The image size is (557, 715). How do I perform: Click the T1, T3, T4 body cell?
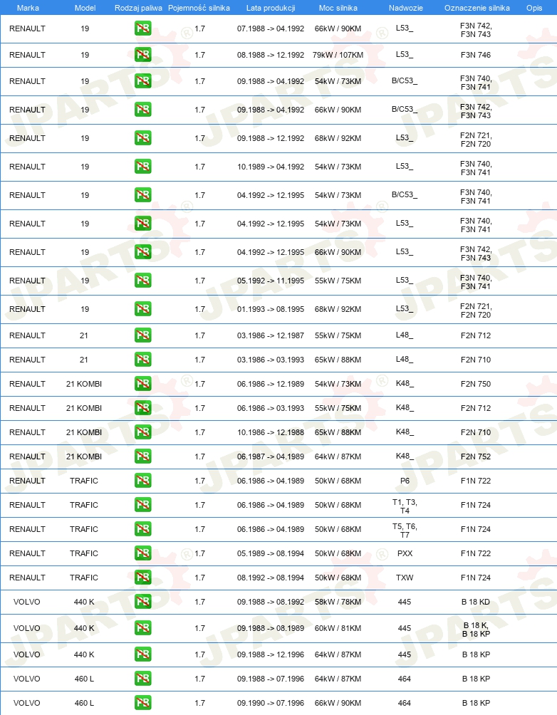pos(405,506)
